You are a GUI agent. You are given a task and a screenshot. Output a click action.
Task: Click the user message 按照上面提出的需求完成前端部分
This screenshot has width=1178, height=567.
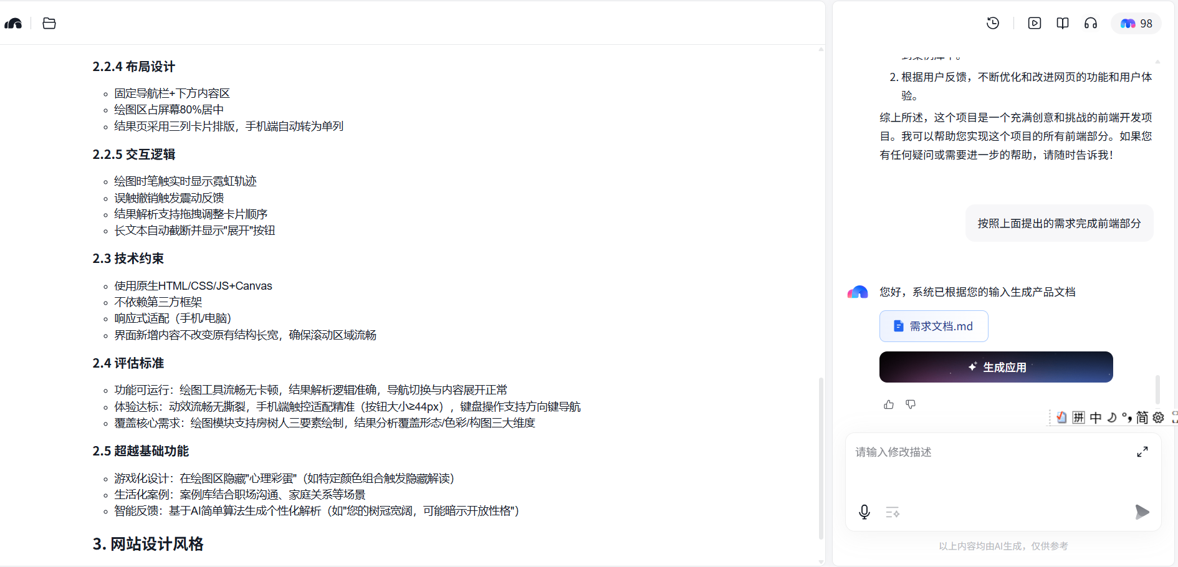(1059, 223)
